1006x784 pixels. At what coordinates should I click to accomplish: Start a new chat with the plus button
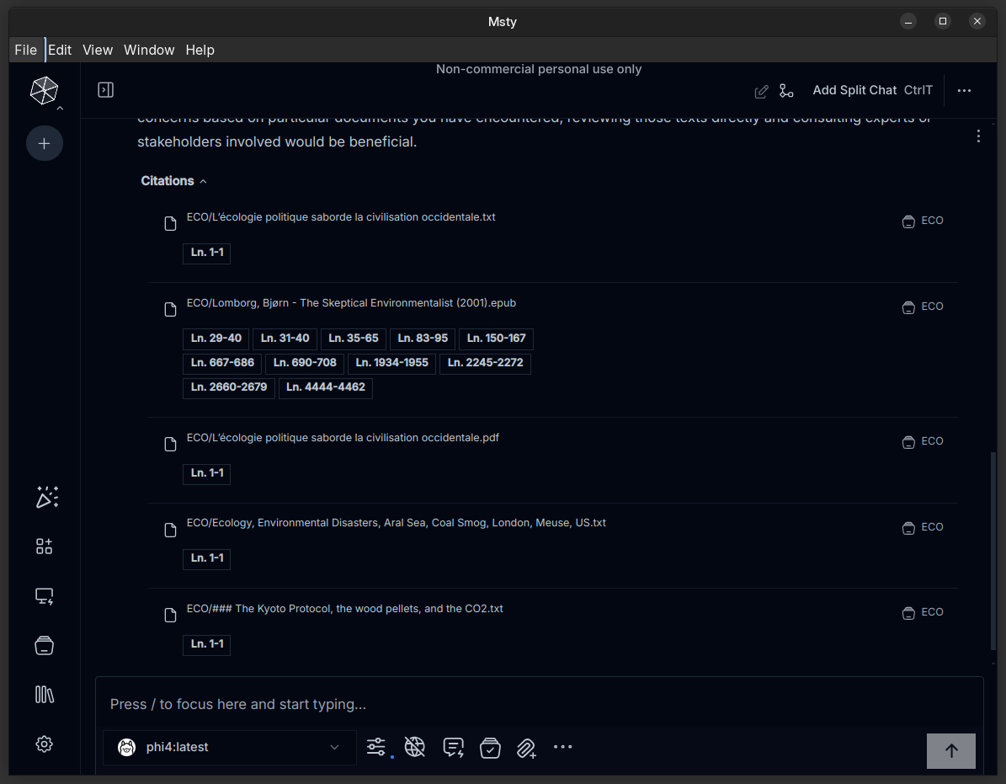tap(45, 143)
